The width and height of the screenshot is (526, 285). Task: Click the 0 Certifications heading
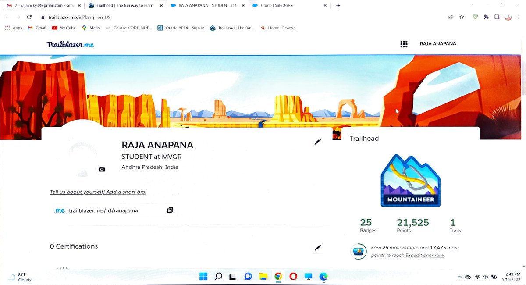pos(74,246)
